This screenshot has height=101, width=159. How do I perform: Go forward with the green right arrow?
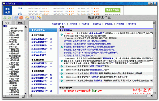click(x=10, y=18)
